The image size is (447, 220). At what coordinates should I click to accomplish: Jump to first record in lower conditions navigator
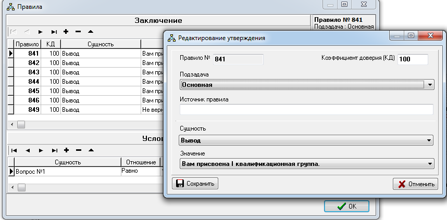tap(14, 150)
